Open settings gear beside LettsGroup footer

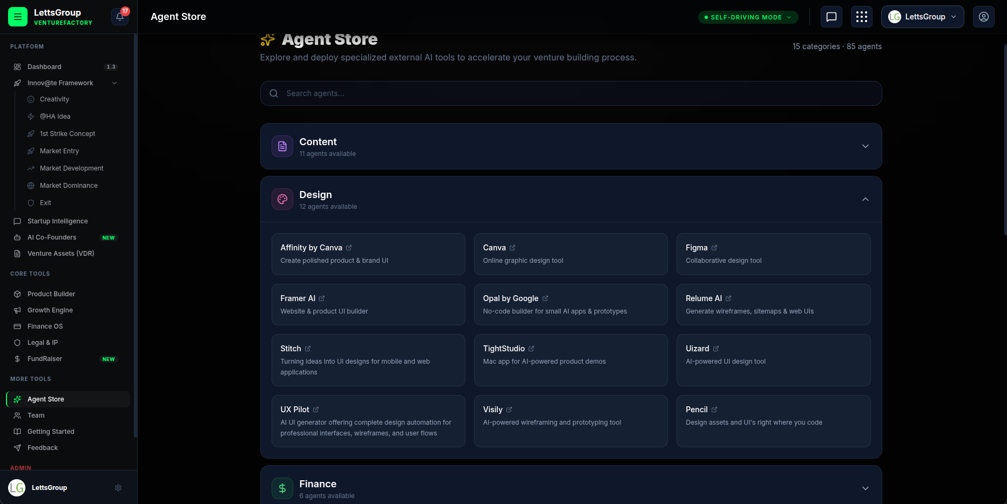118,488
